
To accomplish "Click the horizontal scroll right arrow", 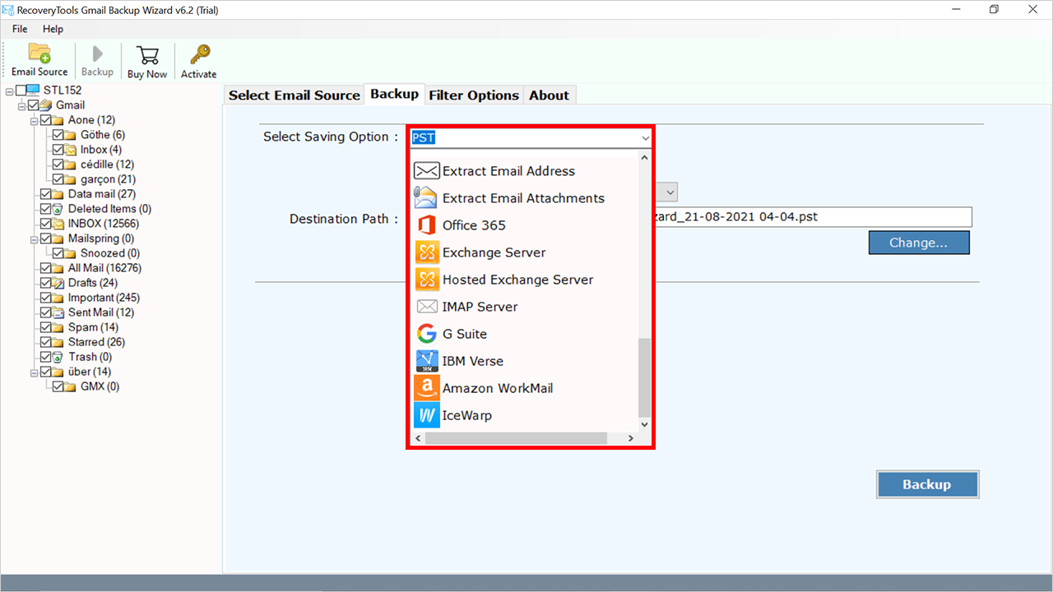I will 631,438.
